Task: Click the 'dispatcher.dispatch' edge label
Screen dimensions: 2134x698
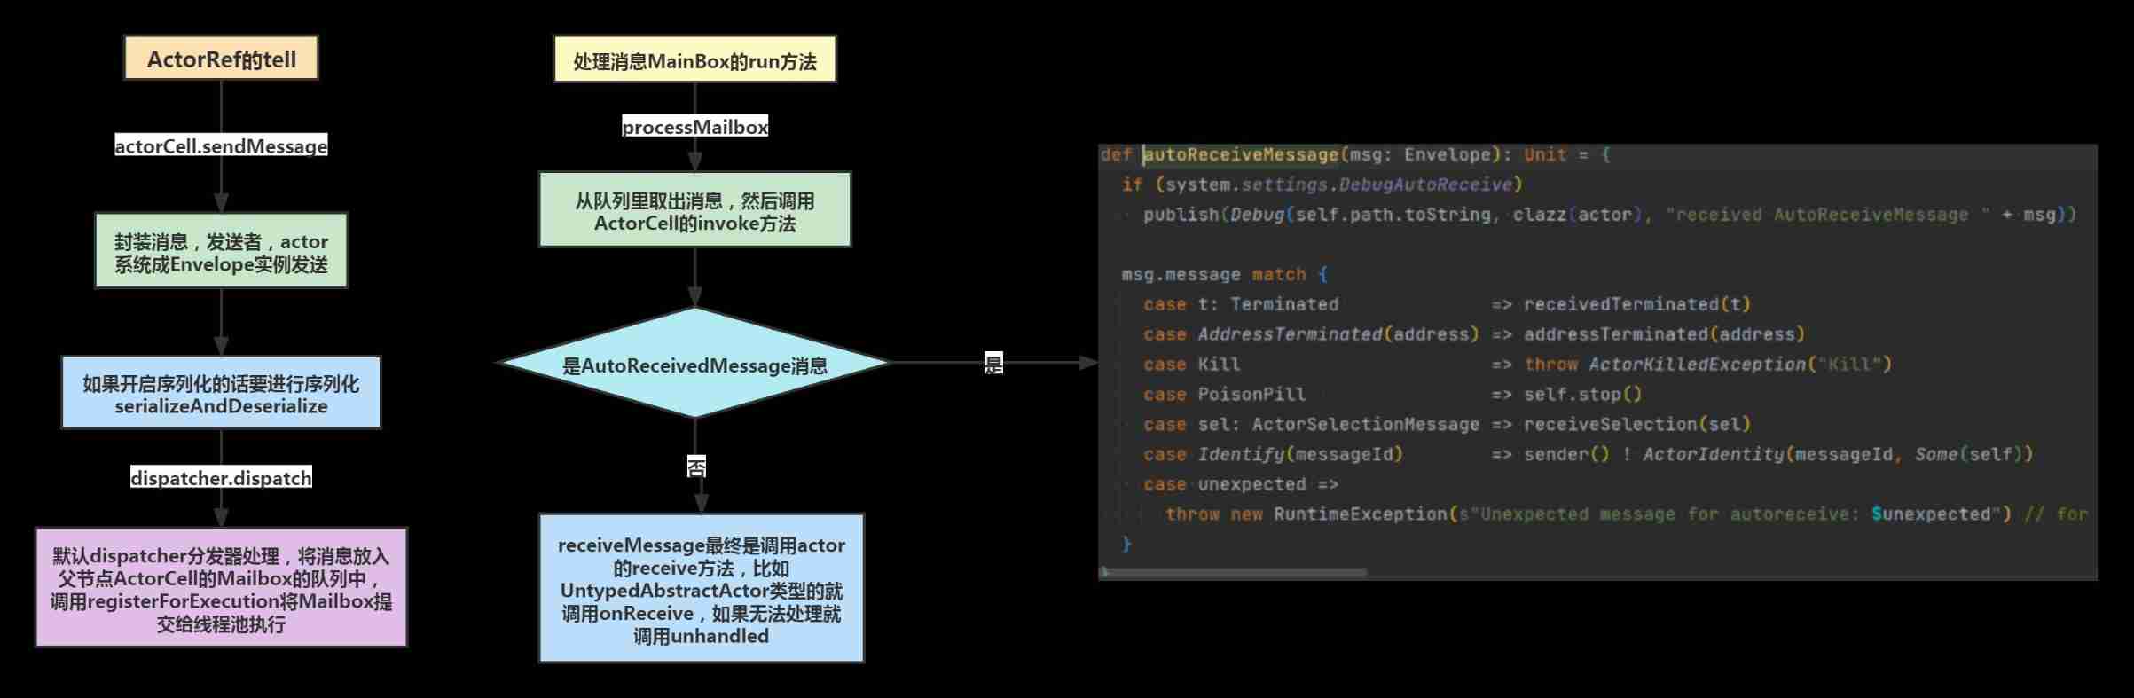Action: pyautogui.click(x=221, y=477)
